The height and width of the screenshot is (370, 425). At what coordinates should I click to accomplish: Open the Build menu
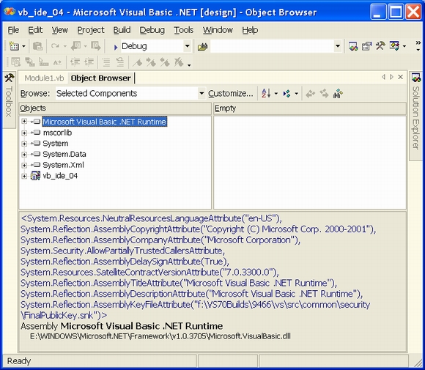coord(122,30)
